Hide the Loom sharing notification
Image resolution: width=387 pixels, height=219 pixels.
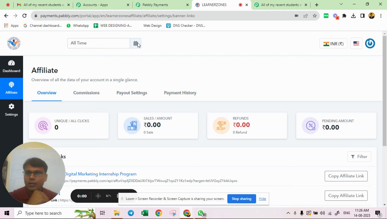[262, 199]
